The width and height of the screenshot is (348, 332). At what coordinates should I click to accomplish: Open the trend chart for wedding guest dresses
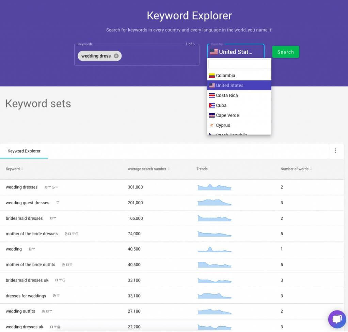coord(215,202)
